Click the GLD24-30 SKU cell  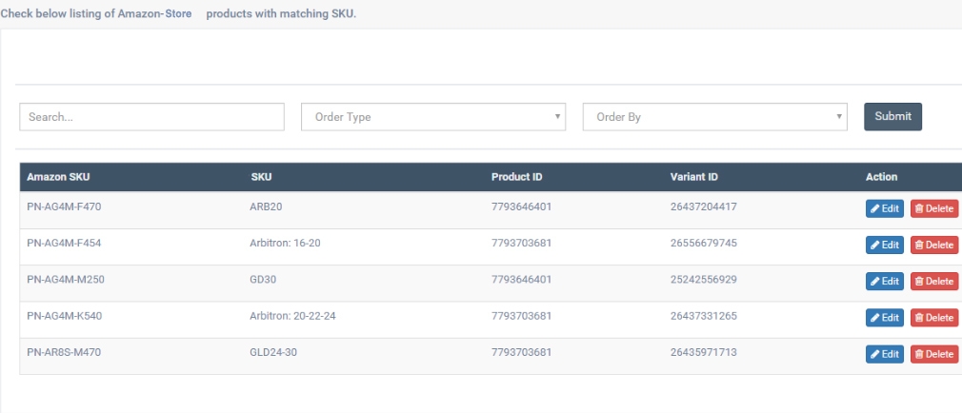[273, 352]
